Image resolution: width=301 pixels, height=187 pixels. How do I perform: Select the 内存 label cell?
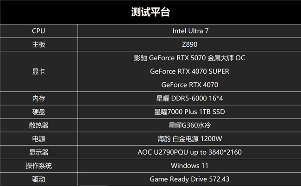point(39,99)
